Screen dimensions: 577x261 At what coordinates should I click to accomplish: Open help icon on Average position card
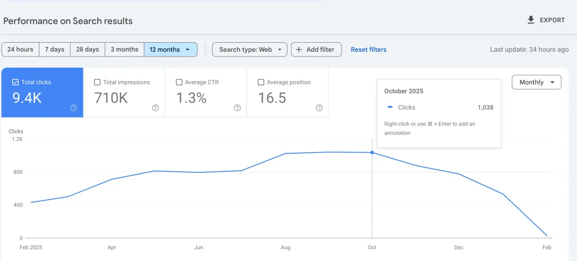pos(319,108)
